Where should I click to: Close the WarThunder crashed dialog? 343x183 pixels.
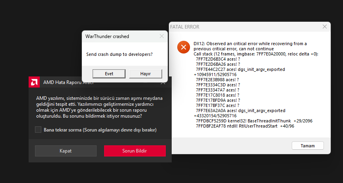coord(162,36)
